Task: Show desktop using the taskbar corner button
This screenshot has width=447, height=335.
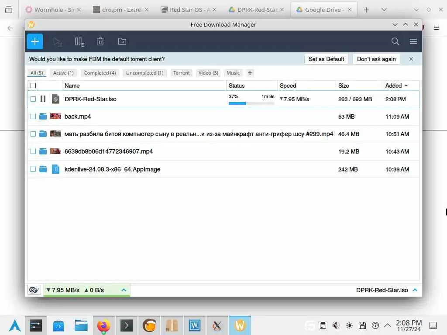Action: (433, 325)
